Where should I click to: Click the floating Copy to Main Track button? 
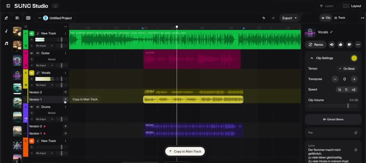(x=185, y=151)
